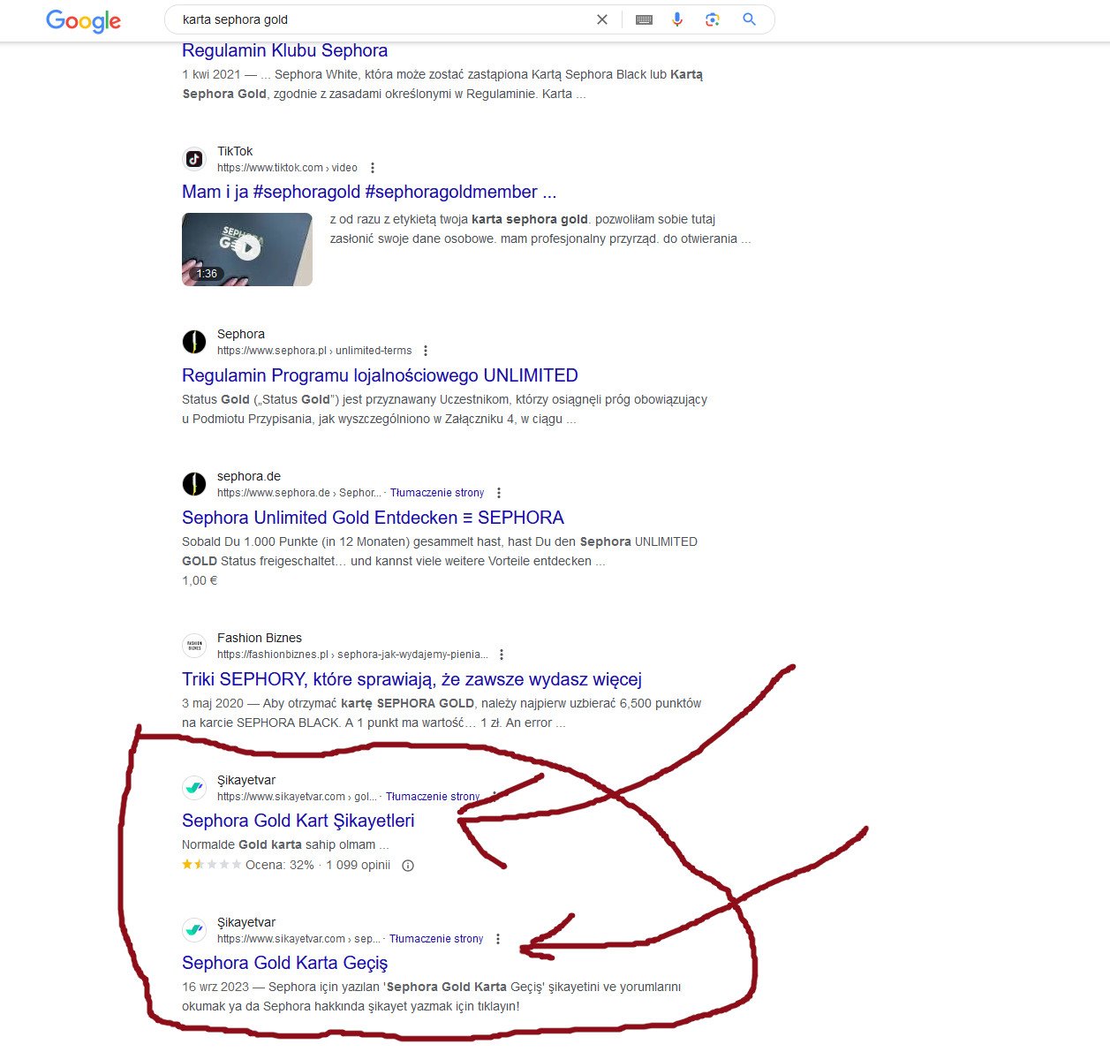Click the info icon beside '1 099 opinii'
This screenshot has height=1052, width=1110.
408,866
